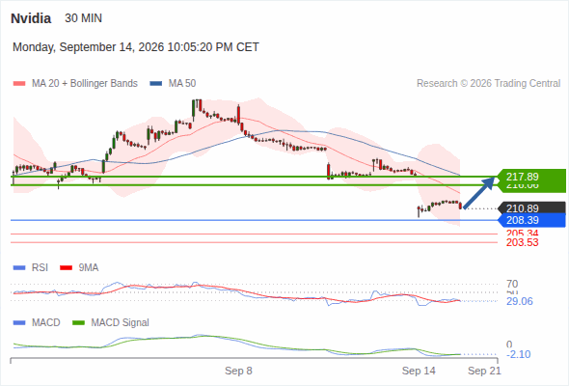Click the 'MA 20 + Bollinger Bands' legend label
Screen dimensions: 569x386
85,84
